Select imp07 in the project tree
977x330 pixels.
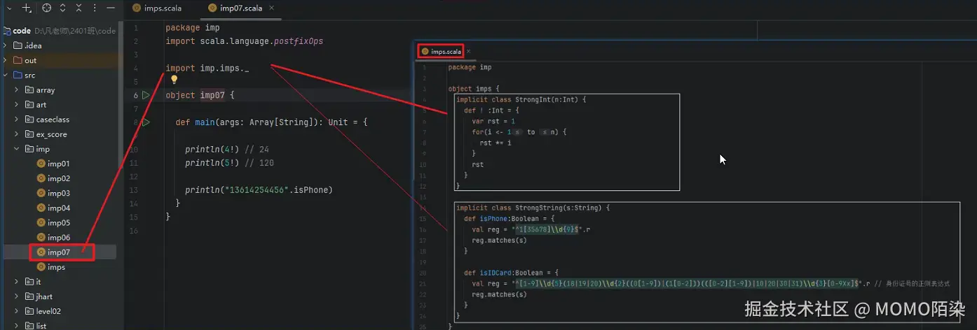tap(58, 252)
